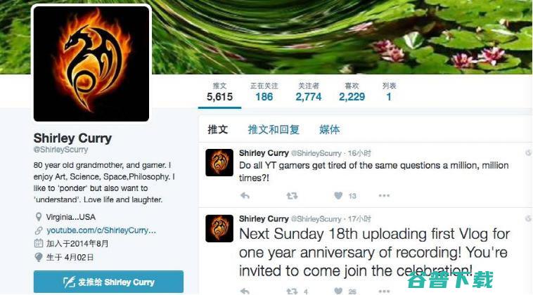The image size is (533, 295).
Task: Open more options on YT gamers tweet
Action: tap(384, 195)
